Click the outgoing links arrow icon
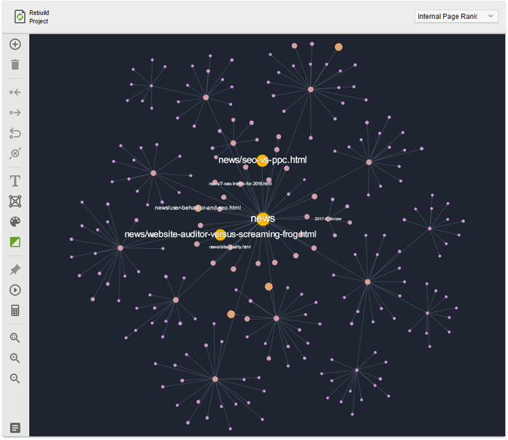Viewport: 508px width, 440px height. pos(15,113)
